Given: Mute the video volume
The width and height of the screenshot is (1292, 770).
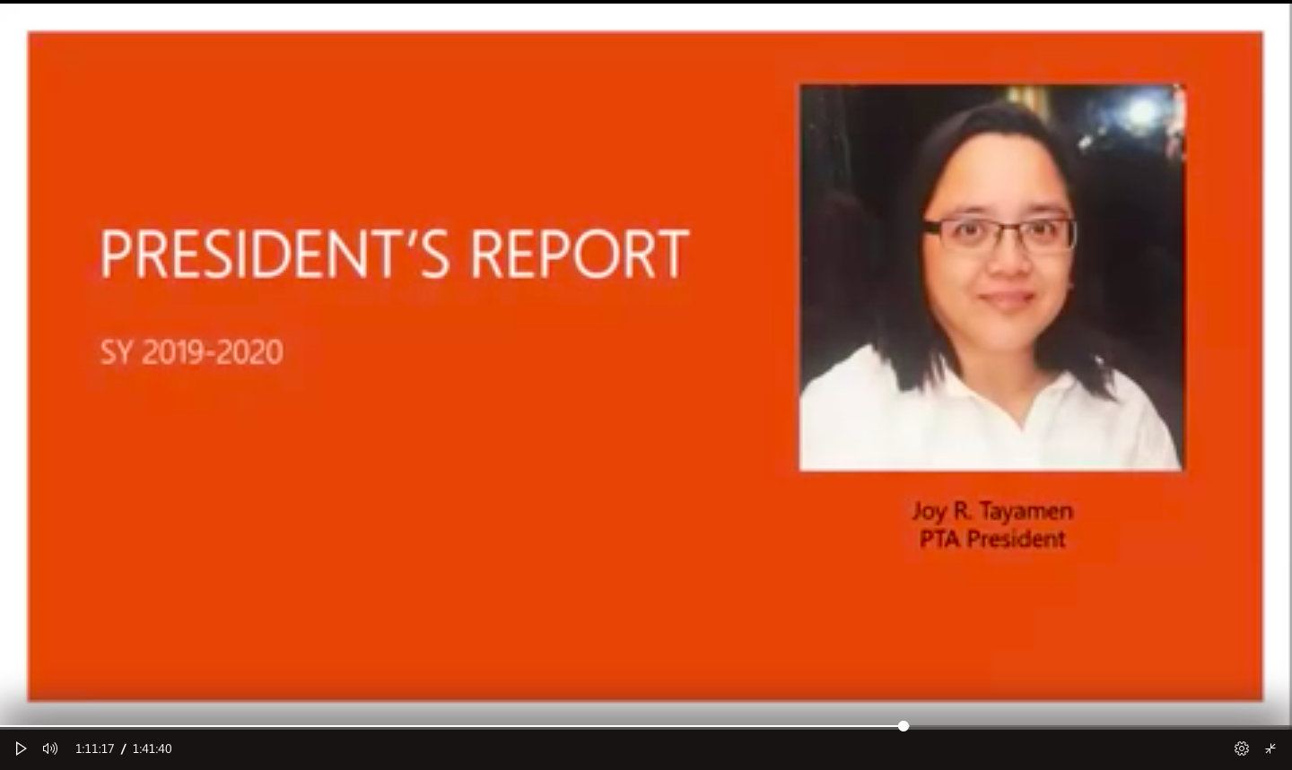Looking at the screenshot, I should pos(50,748).
